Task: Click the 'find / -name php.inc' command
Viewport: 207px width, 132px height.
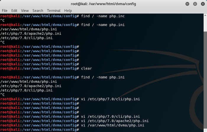Action: coord(103,16)
